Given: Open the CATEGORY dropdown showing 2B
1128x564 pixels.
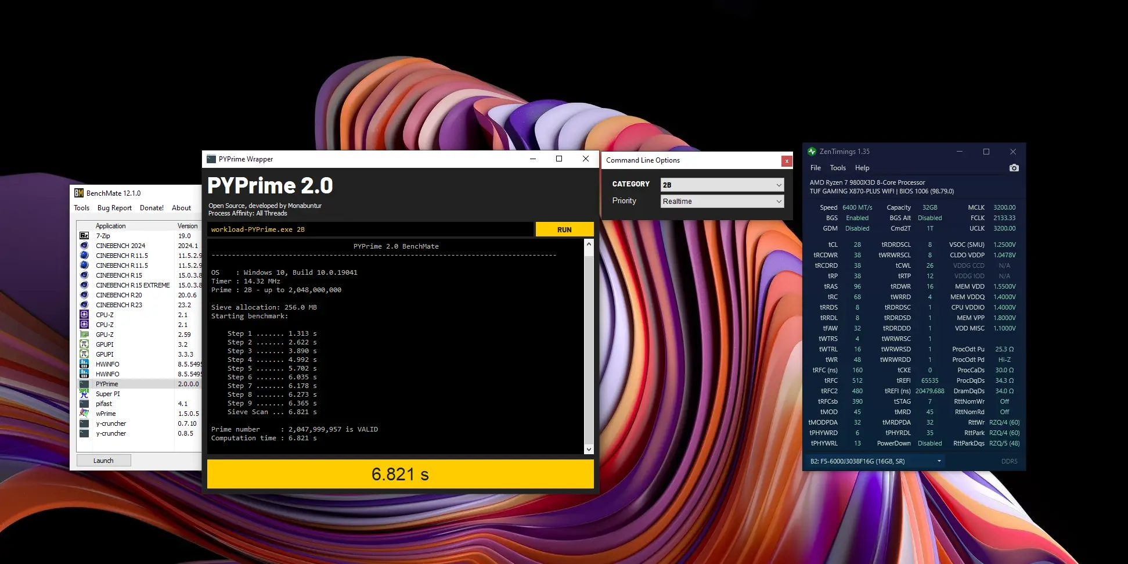Looking at the screenshot, I should pos(722,185).
